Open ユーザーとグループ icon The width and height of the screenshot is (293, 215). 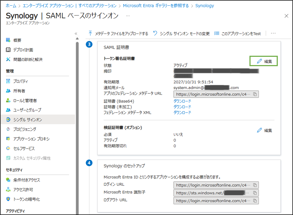coord(8,110)
